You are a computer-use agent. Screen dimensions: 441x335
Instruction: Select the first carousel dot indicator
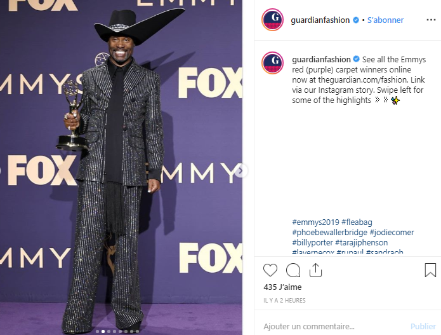(97, 331)
